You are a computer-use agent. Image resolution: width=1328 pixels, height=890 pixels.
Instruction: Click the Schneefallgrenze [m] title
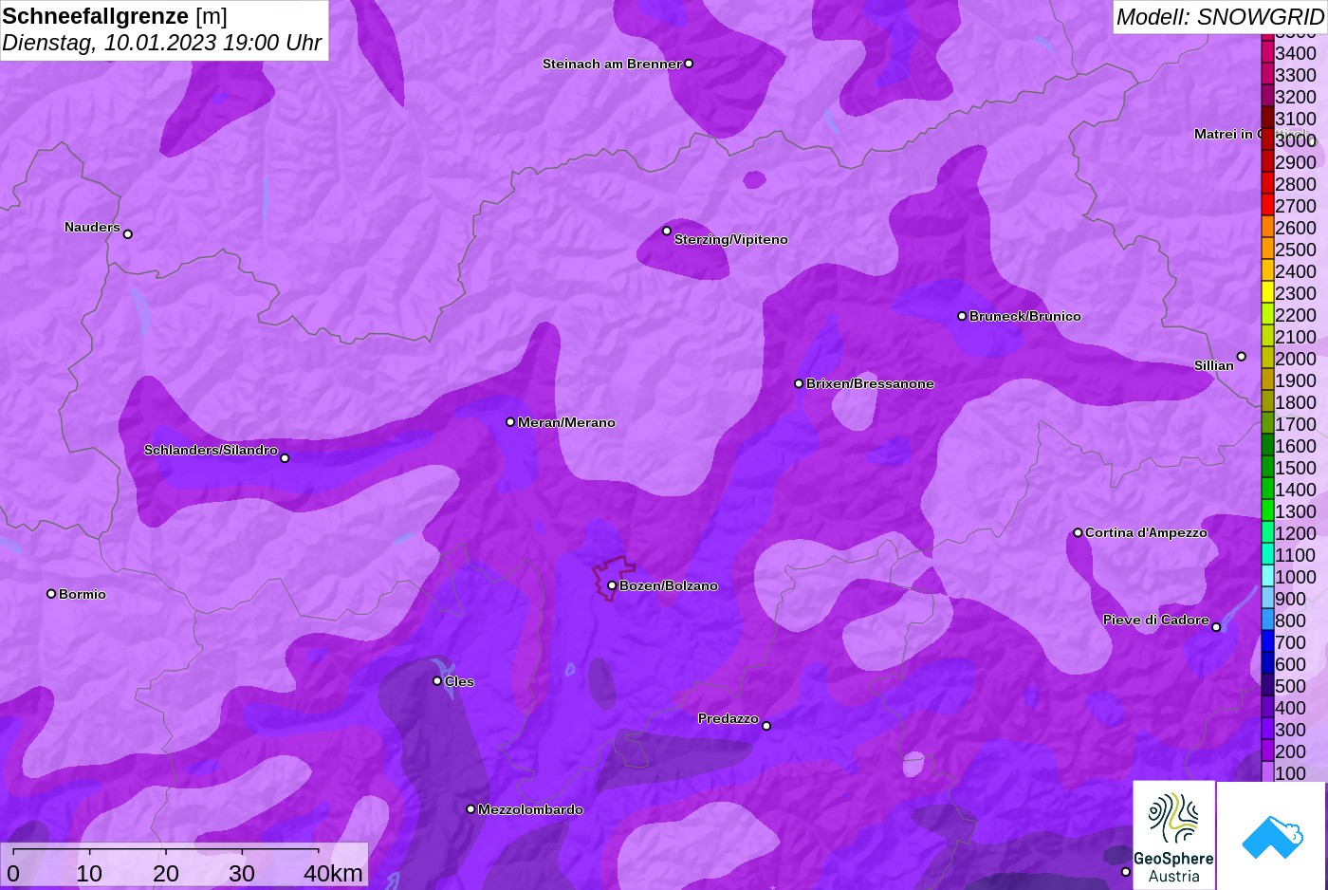click(x=115, y=16)
